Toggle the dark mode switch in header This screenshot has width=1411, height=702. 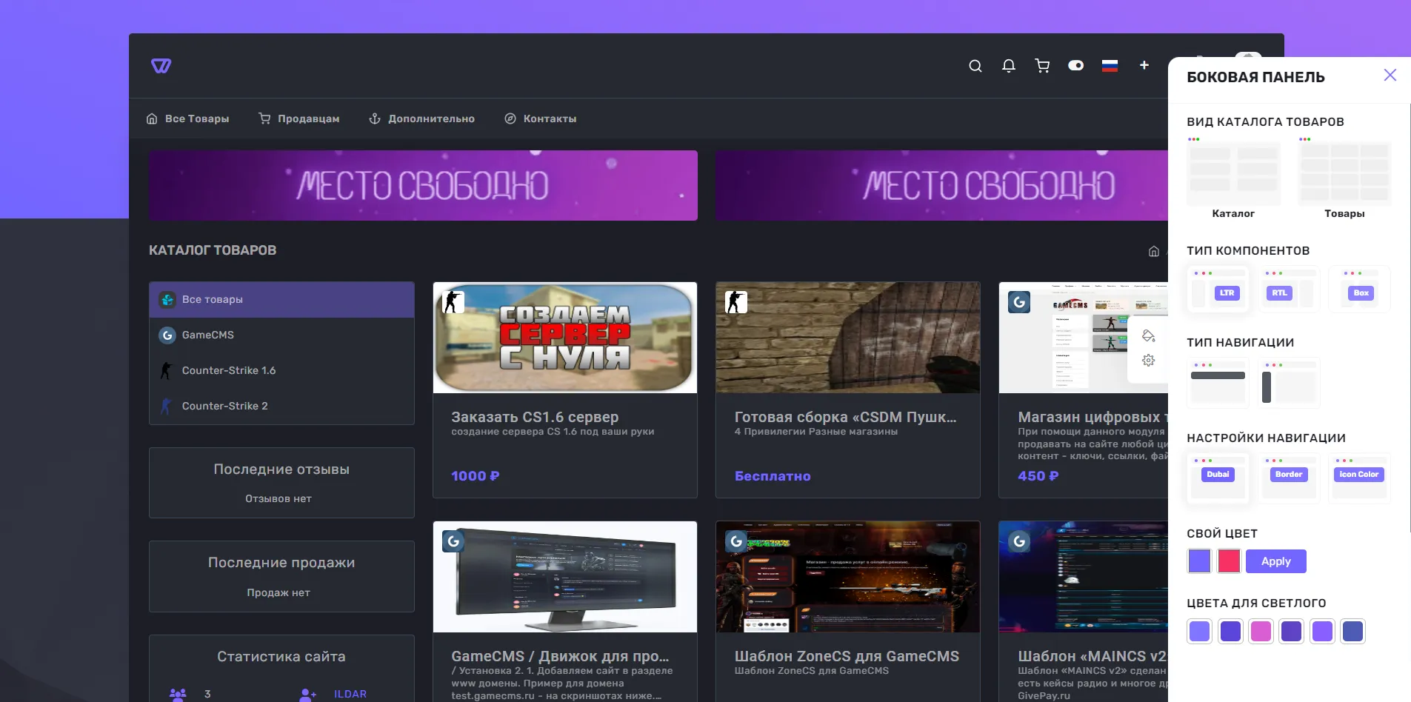pos(1075,65)
